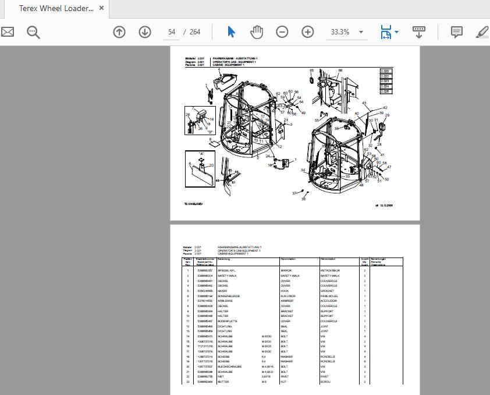Select the Marquee Zoom magnifier tool

(x=33, y=32)
